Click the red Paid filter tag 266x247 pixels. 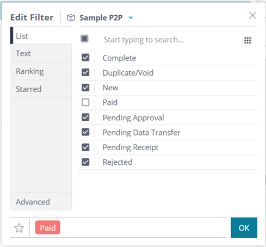(48, 227)
